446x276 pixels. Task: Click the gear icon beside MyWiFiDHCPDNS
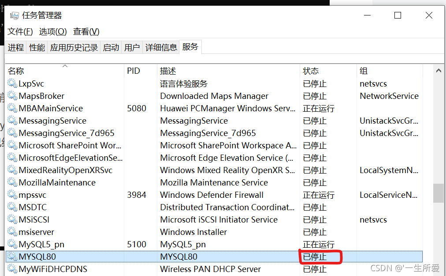point(12,268)
